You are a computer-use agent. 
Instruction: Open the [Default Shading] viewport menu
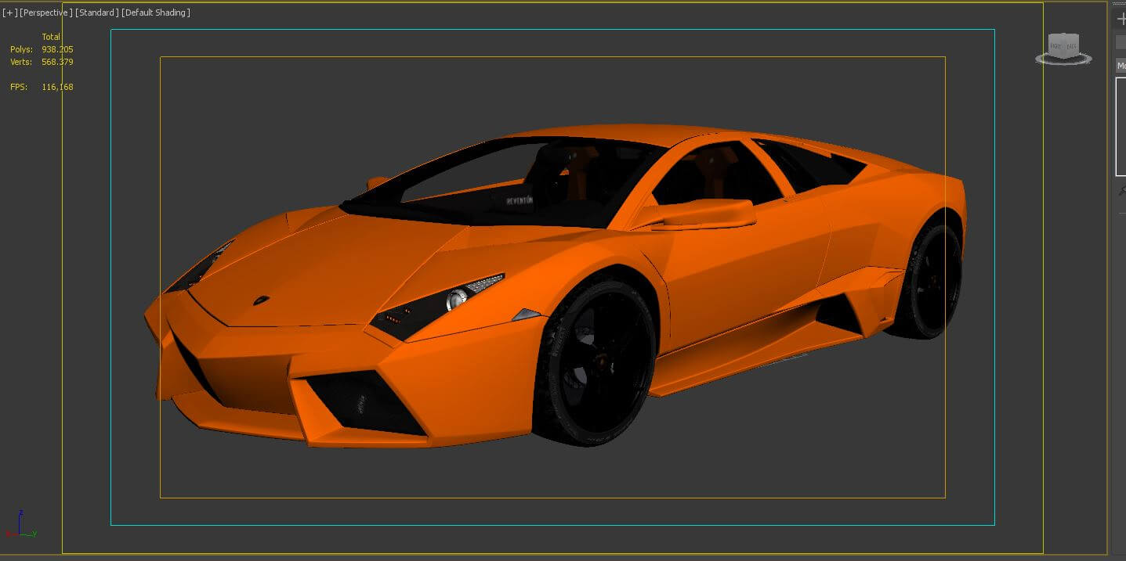point(156,13)
